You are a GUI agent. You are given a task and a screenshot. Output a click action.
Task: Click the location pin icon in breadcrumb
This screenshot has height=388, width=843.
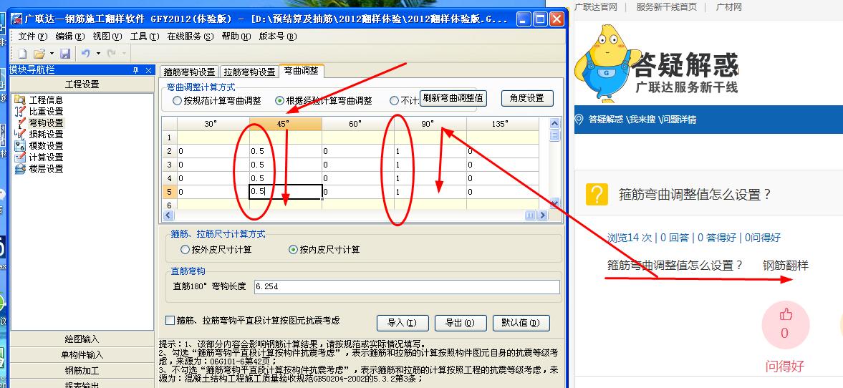pyautogui.click(x=579, y=120)
